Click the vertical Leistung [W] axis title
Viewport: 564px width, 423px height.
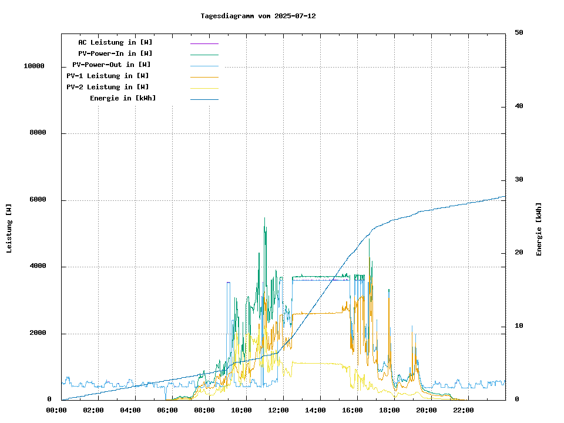tap(9, 229)
